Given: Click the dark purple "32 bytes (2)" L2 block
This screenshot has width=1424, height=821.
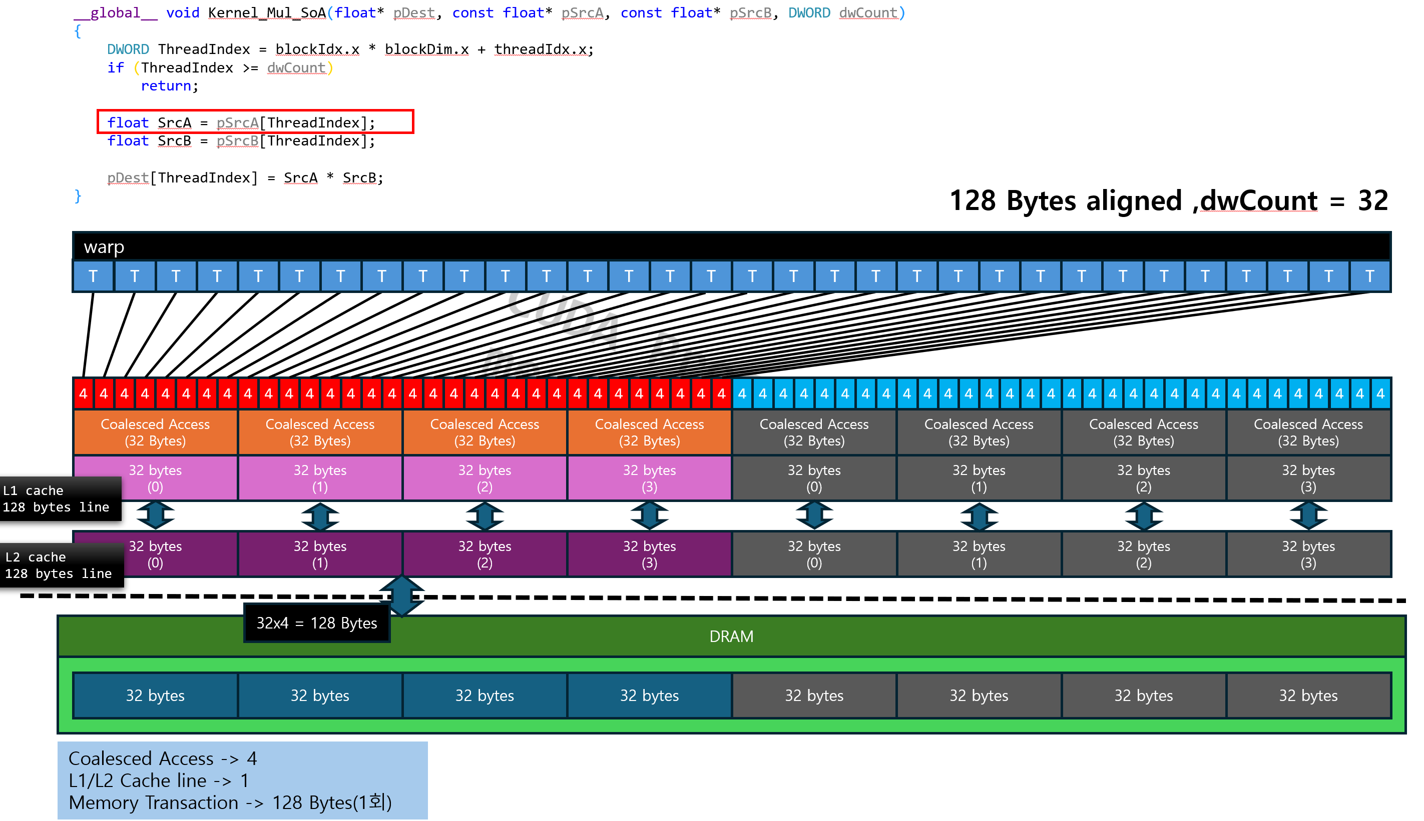Looking at the screenshot, I should click(x=485, y=554).
